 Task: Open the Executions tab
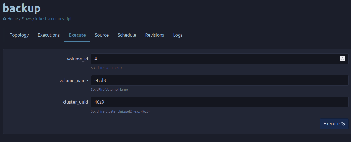point(49,35)
